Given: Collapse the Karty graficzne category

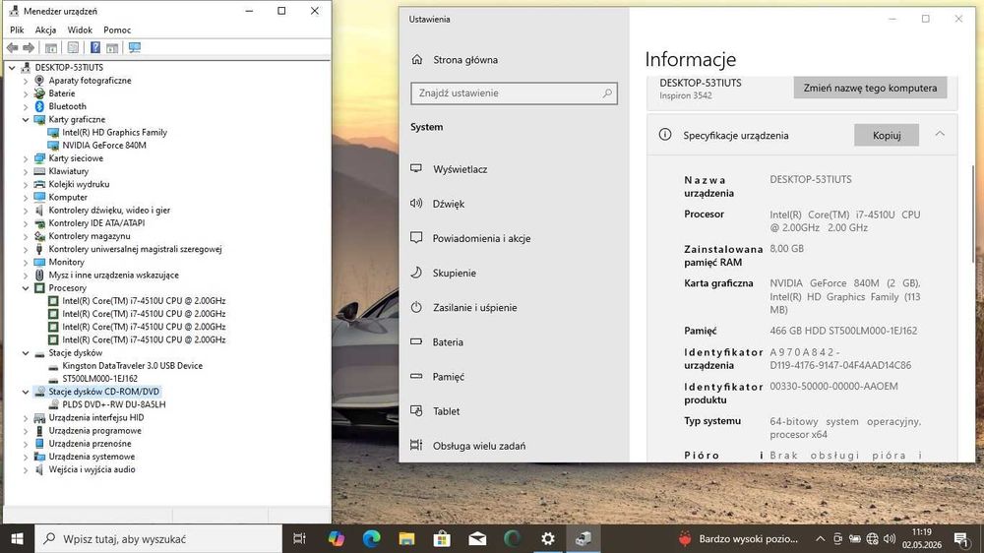Looking at the screenshot, I should tap(26, 119).
